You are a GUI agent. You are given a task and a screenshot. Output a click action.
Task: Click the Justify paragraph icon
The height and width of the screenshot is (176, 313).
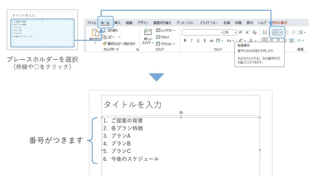(285, 40)
